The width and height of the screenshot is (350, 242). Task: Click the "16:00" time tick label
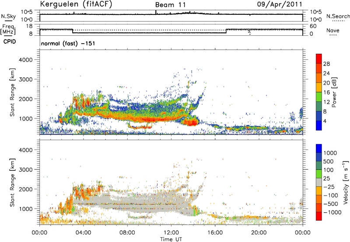(x=215, y=233)
